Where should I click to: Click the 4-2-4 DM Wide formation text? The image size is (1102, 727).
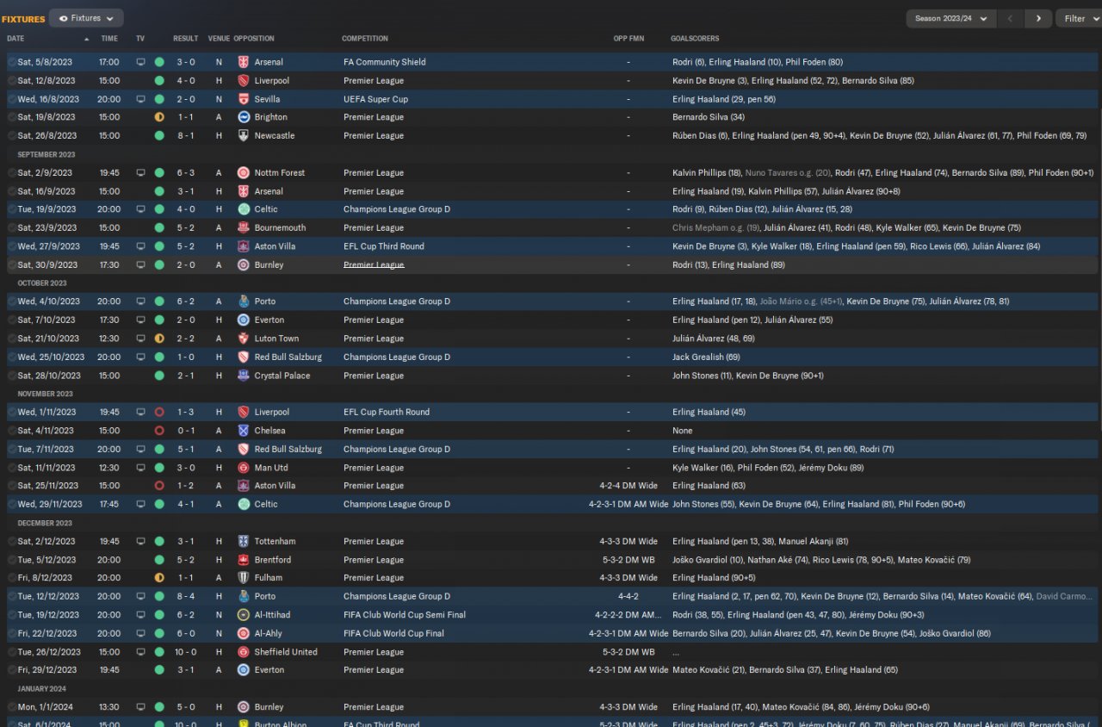coord(628,486)
